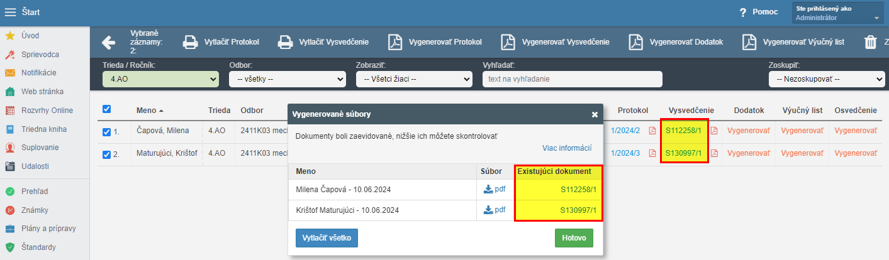
Task: Click the PDF icon for Vygenerovať Dodatok
Action: click(x=636, y=42)
